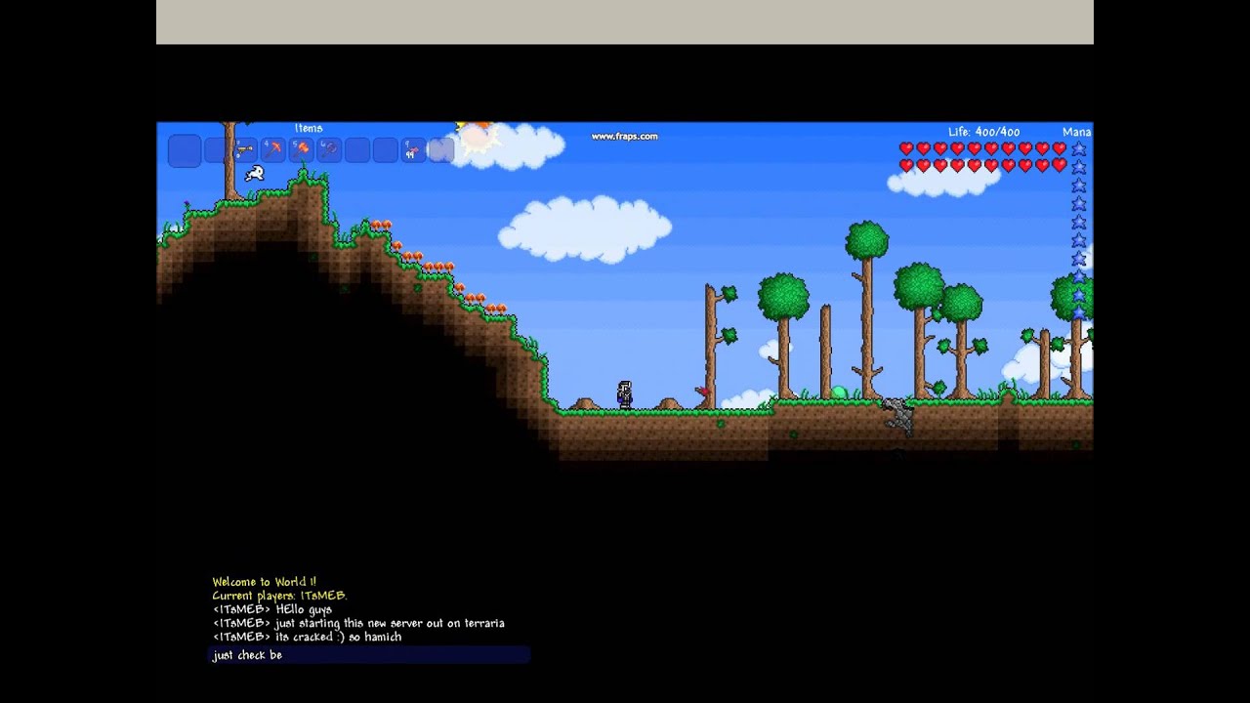Click the 'Current players: ITsMEB.' line
1250x703 pixels.
(279, 596)
